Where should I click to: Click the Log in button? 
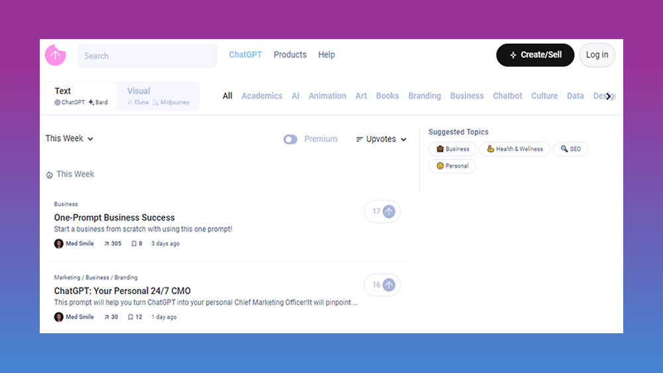[597, 55]
